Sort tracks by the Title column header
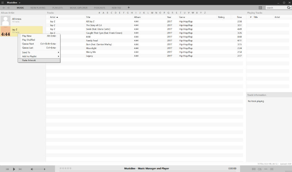The height and width of the screenshot is (172, 292). point(88,17)
